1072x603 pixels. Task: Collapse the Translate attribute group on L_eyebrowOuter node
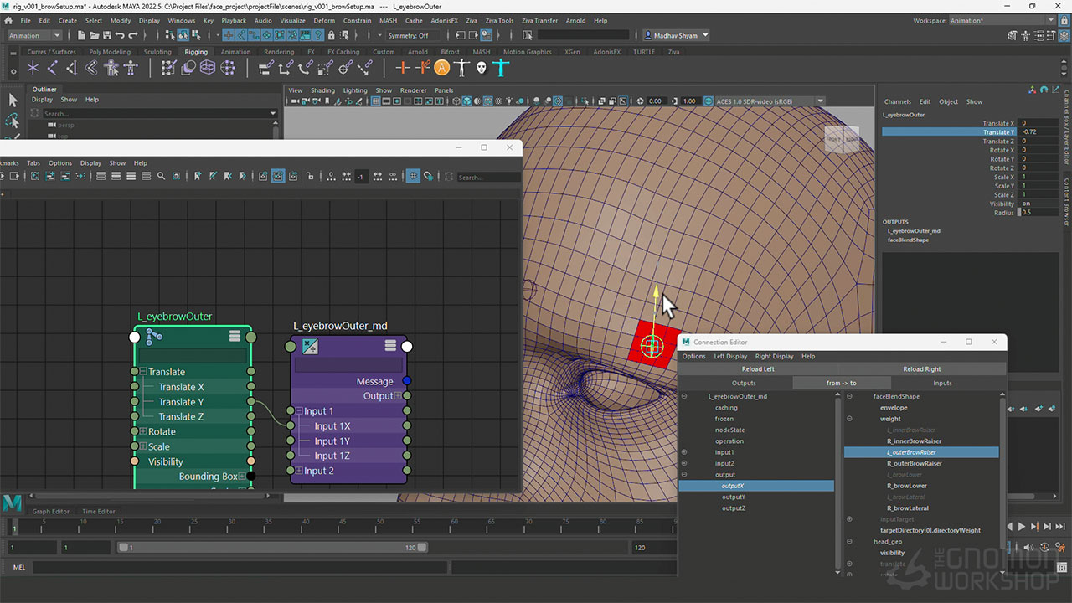pos(143,372)
